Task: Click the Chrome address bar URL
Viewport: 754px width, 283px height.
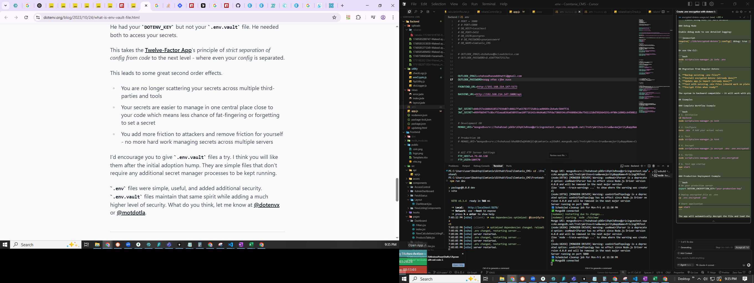Action: click(x=91, y=17)
